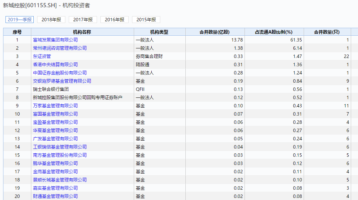Open 中国证券金融股份有限公司 link
The image size is (358, 200).
click(x=60, y=73)
